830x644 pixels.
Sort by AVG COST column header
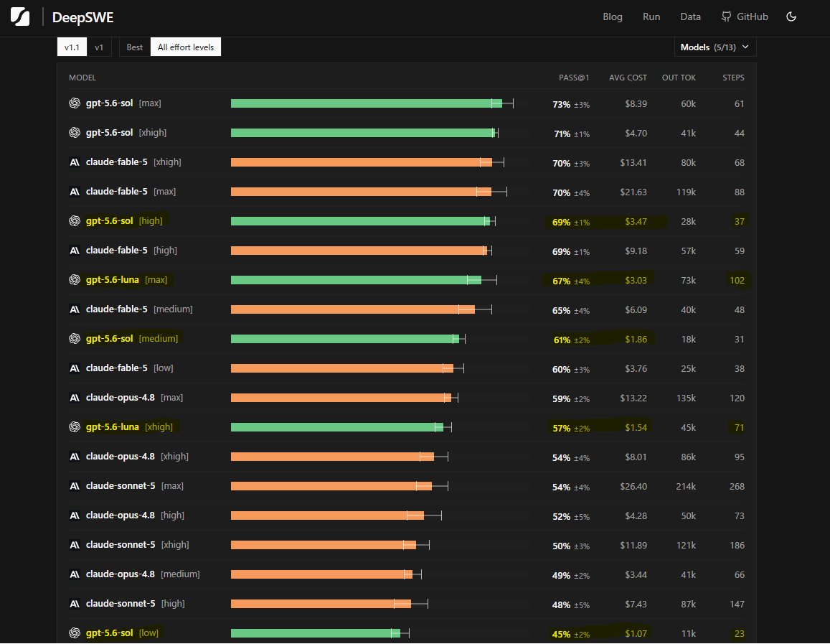[x=628, y=78]
